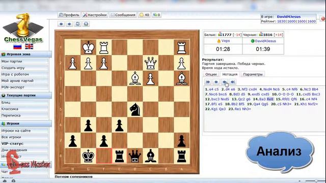Open player Veps profile link
This screenshot has height=183, width=326.
tap(225, 41)
